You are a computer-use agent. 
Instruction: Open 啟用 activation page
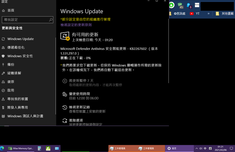(11, 90)
